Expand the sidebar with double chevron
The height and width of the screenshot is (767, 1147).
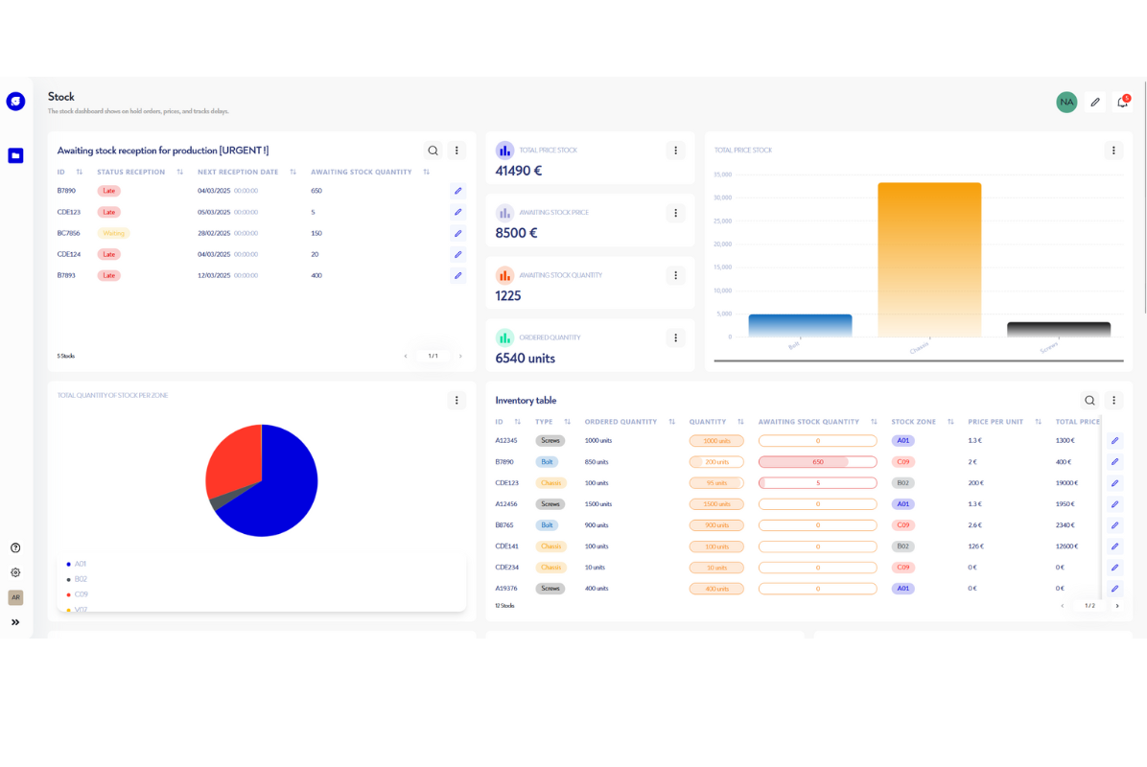[15, 622]
